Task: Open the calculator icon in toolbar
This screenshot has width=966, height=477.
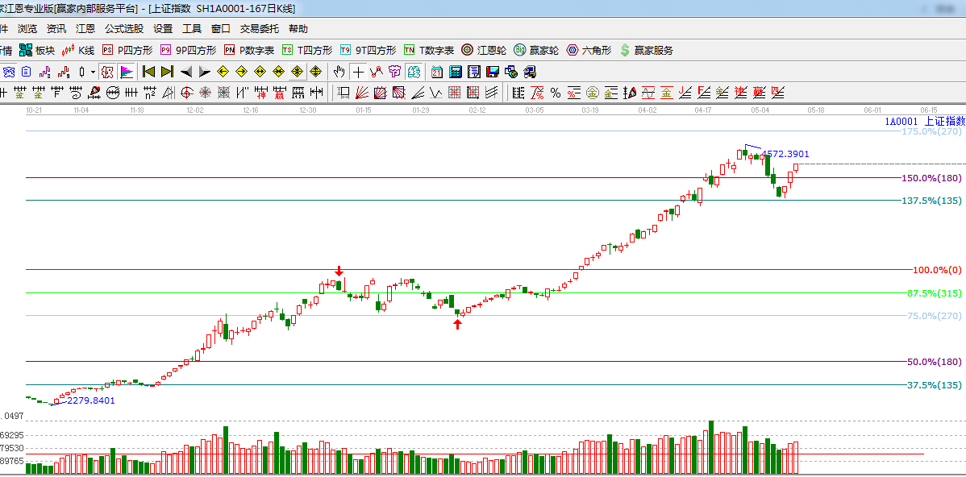Action: [456, 72]
